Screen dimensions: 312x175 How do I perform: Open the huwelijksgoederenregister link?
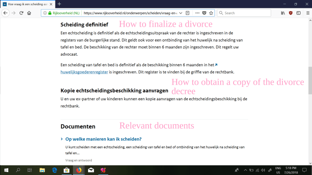coord(84,72)
